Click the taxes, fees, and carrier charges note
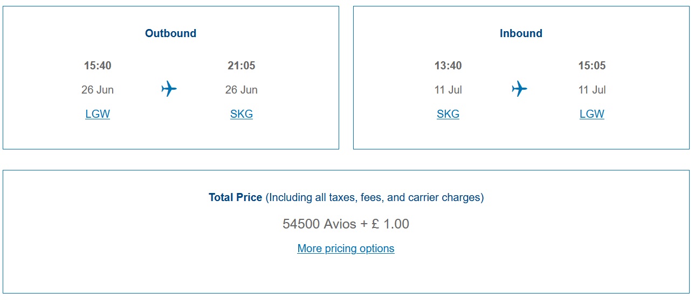Screen dimensions: 695x300 pyautogui.click(x=375, y=197)
